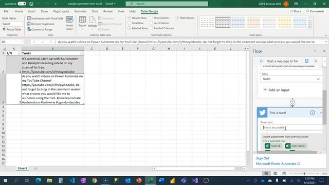Save the flow via disk icon

point(306,61)
